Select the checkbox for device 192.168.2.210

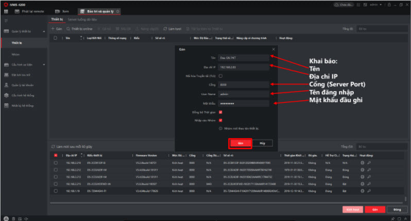point(56,163)
